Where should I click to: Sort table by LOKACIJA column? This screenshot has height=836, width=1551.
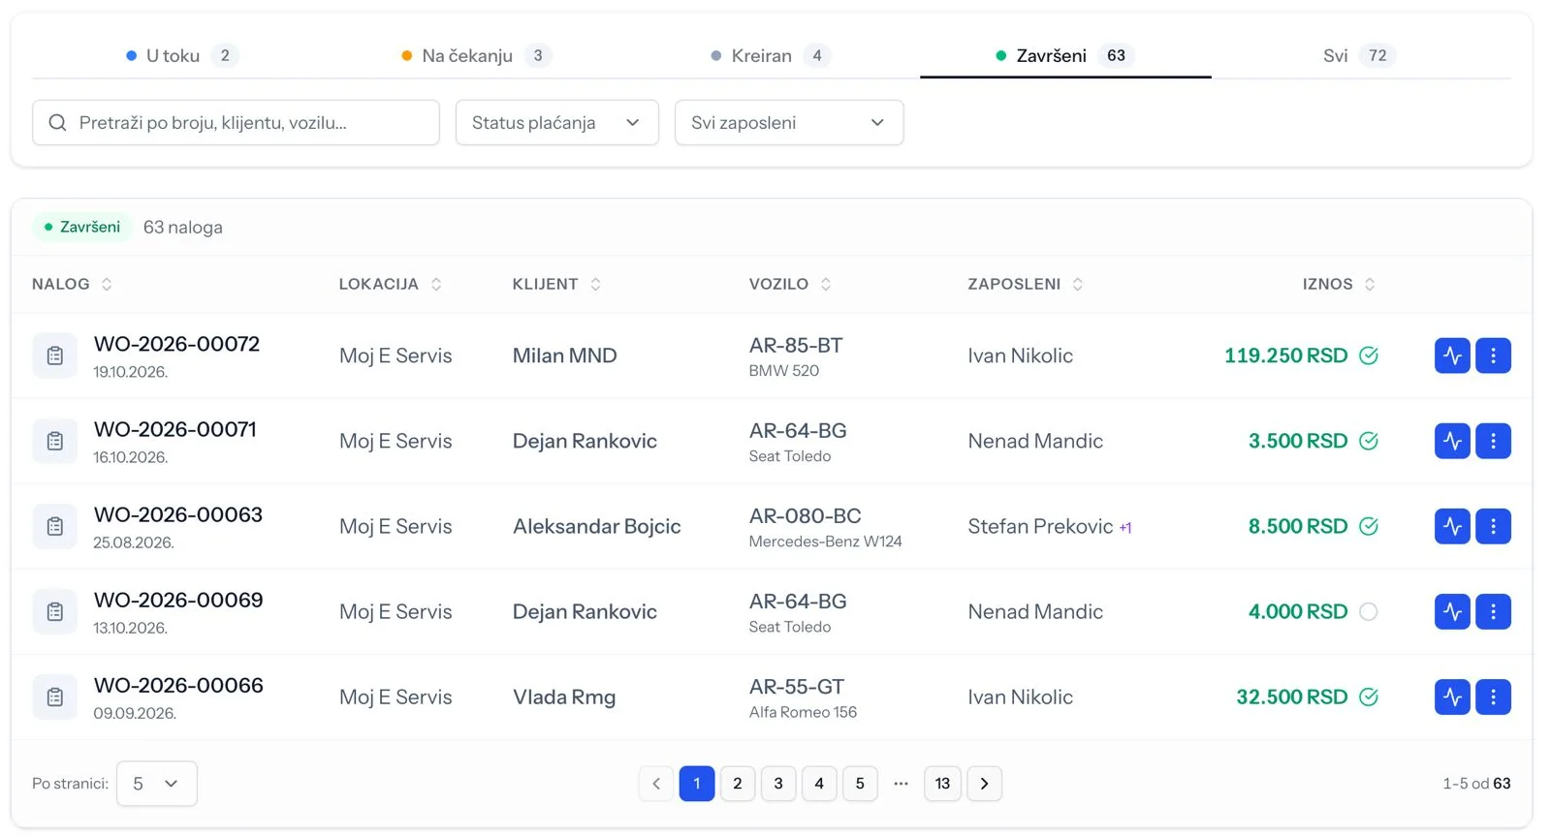(x=391, y=284)
